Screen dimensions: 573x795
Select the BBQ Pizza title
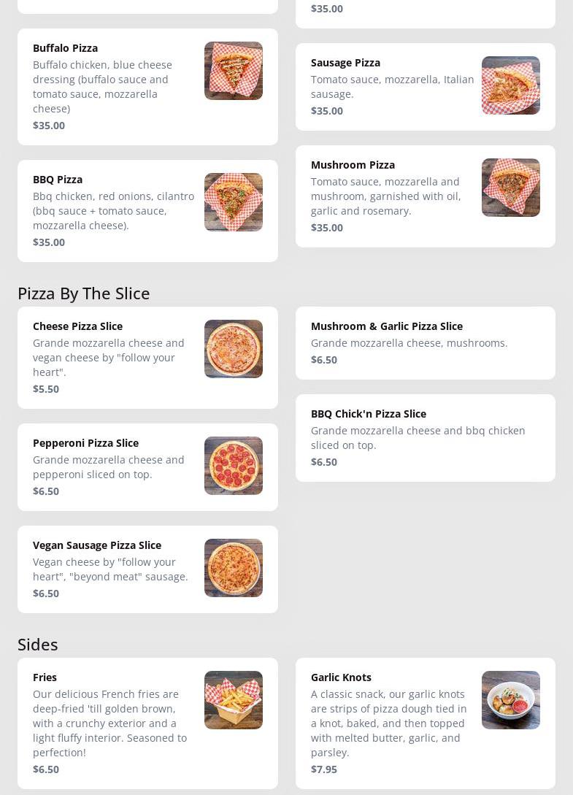point(58,180)
